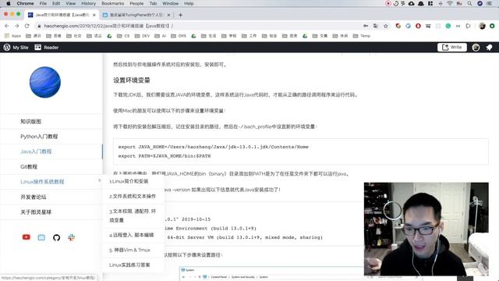Click the Write new post button

tap(452, 47)
